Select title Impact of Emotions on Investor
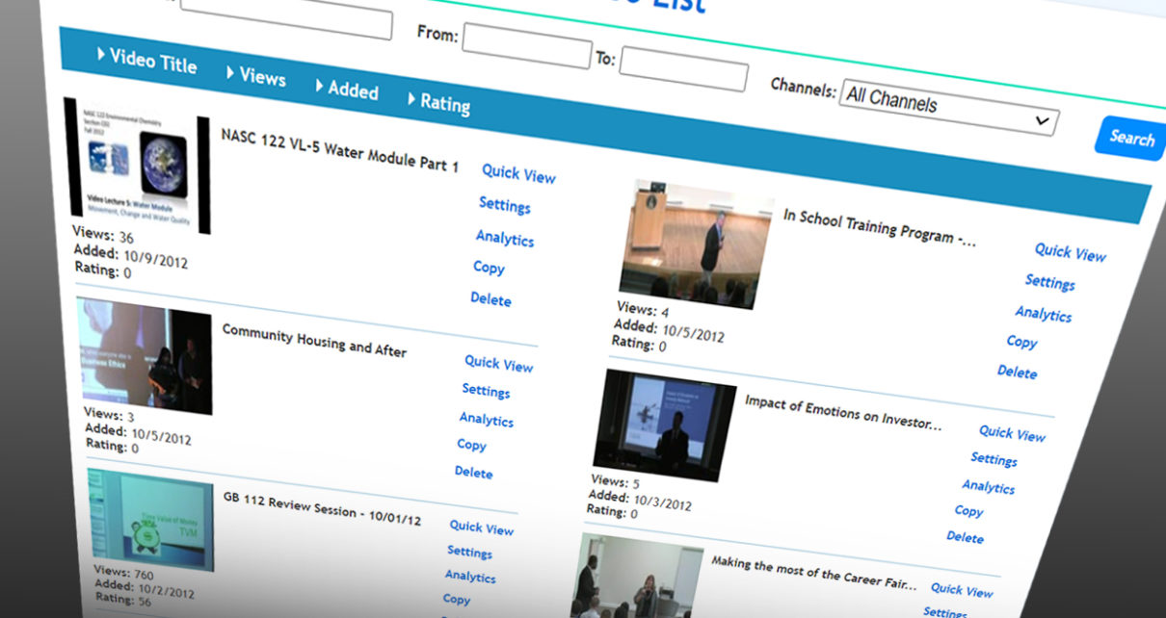 [842, 413]
